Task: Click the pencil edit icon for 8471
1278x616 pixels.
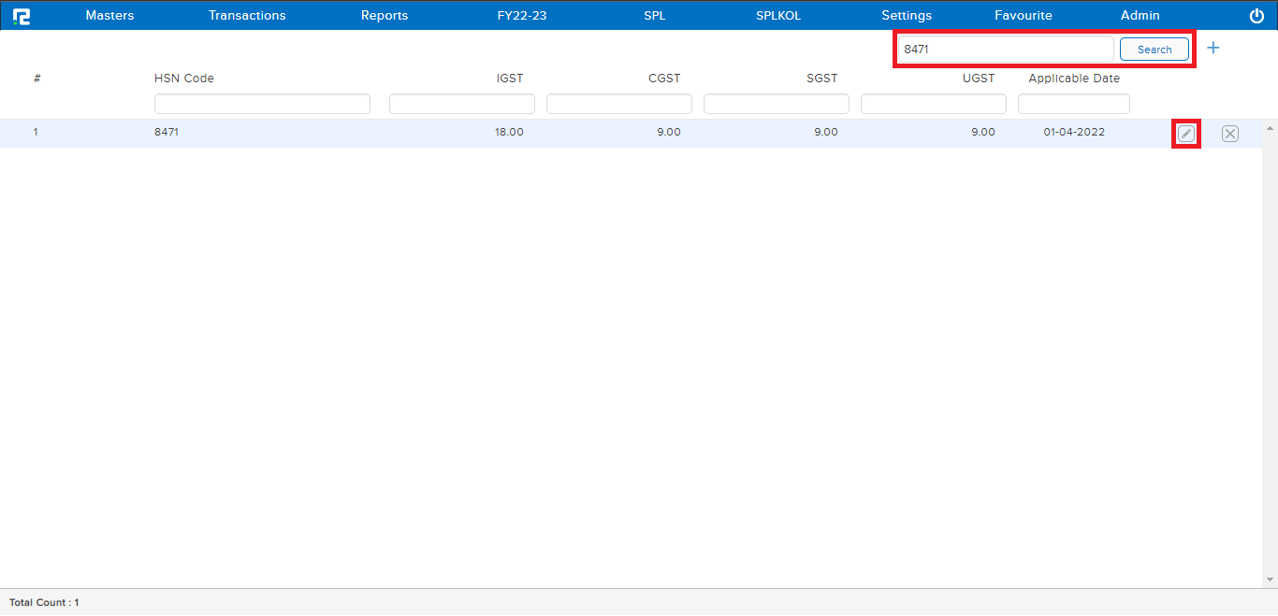Action: click(x=1186, y=134)
